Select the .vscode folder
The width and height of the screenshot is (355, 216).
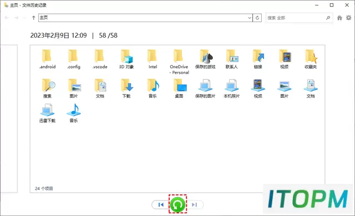pyautogui.click(x=100, y=59)
